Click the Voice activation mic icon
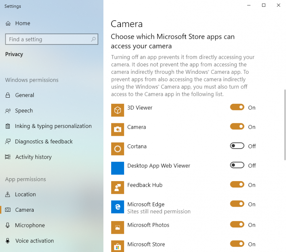Screen dimensions: 286x252 (x=8, y=241)
